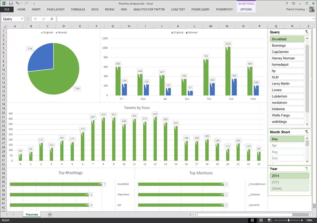Clear filter on Month Short slicer
Screen dimensions: 317x223
pos(307,132)
